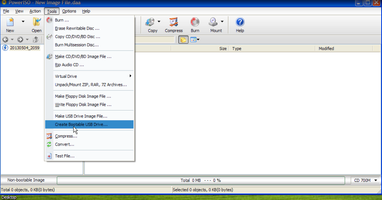Click the address path field

tap(155, 40)
